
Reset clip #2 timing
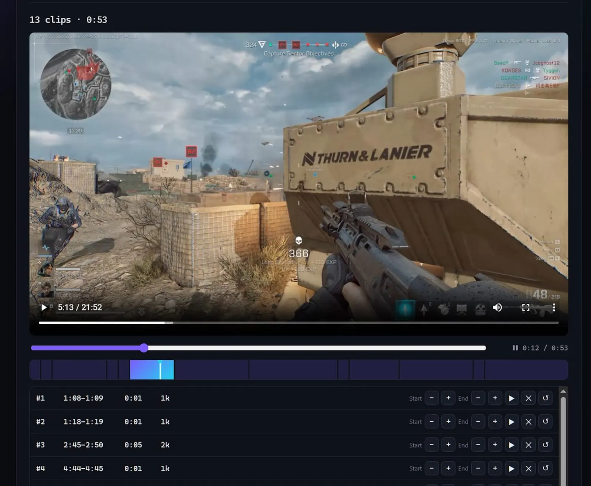[546, 421]
